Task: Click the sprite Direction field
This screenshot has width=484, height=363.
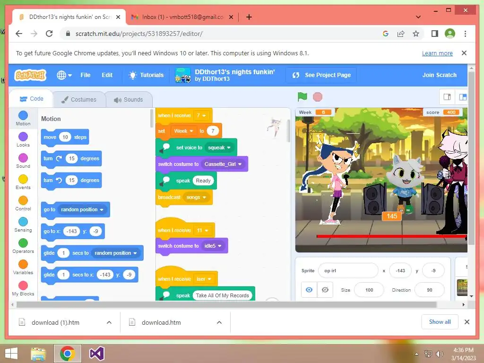Action: (429, 290)
